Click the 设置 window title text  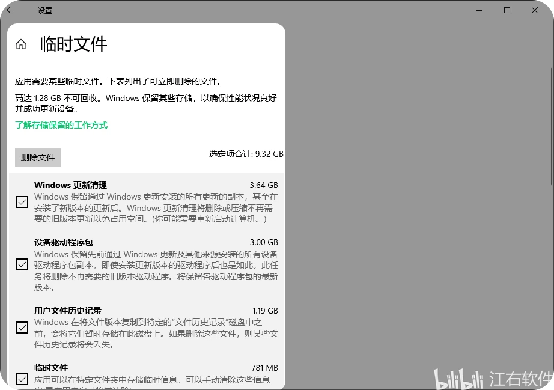pyautogui.click(x=45, y=11)
